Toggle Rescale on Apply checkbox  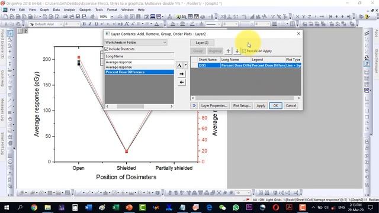244,51
